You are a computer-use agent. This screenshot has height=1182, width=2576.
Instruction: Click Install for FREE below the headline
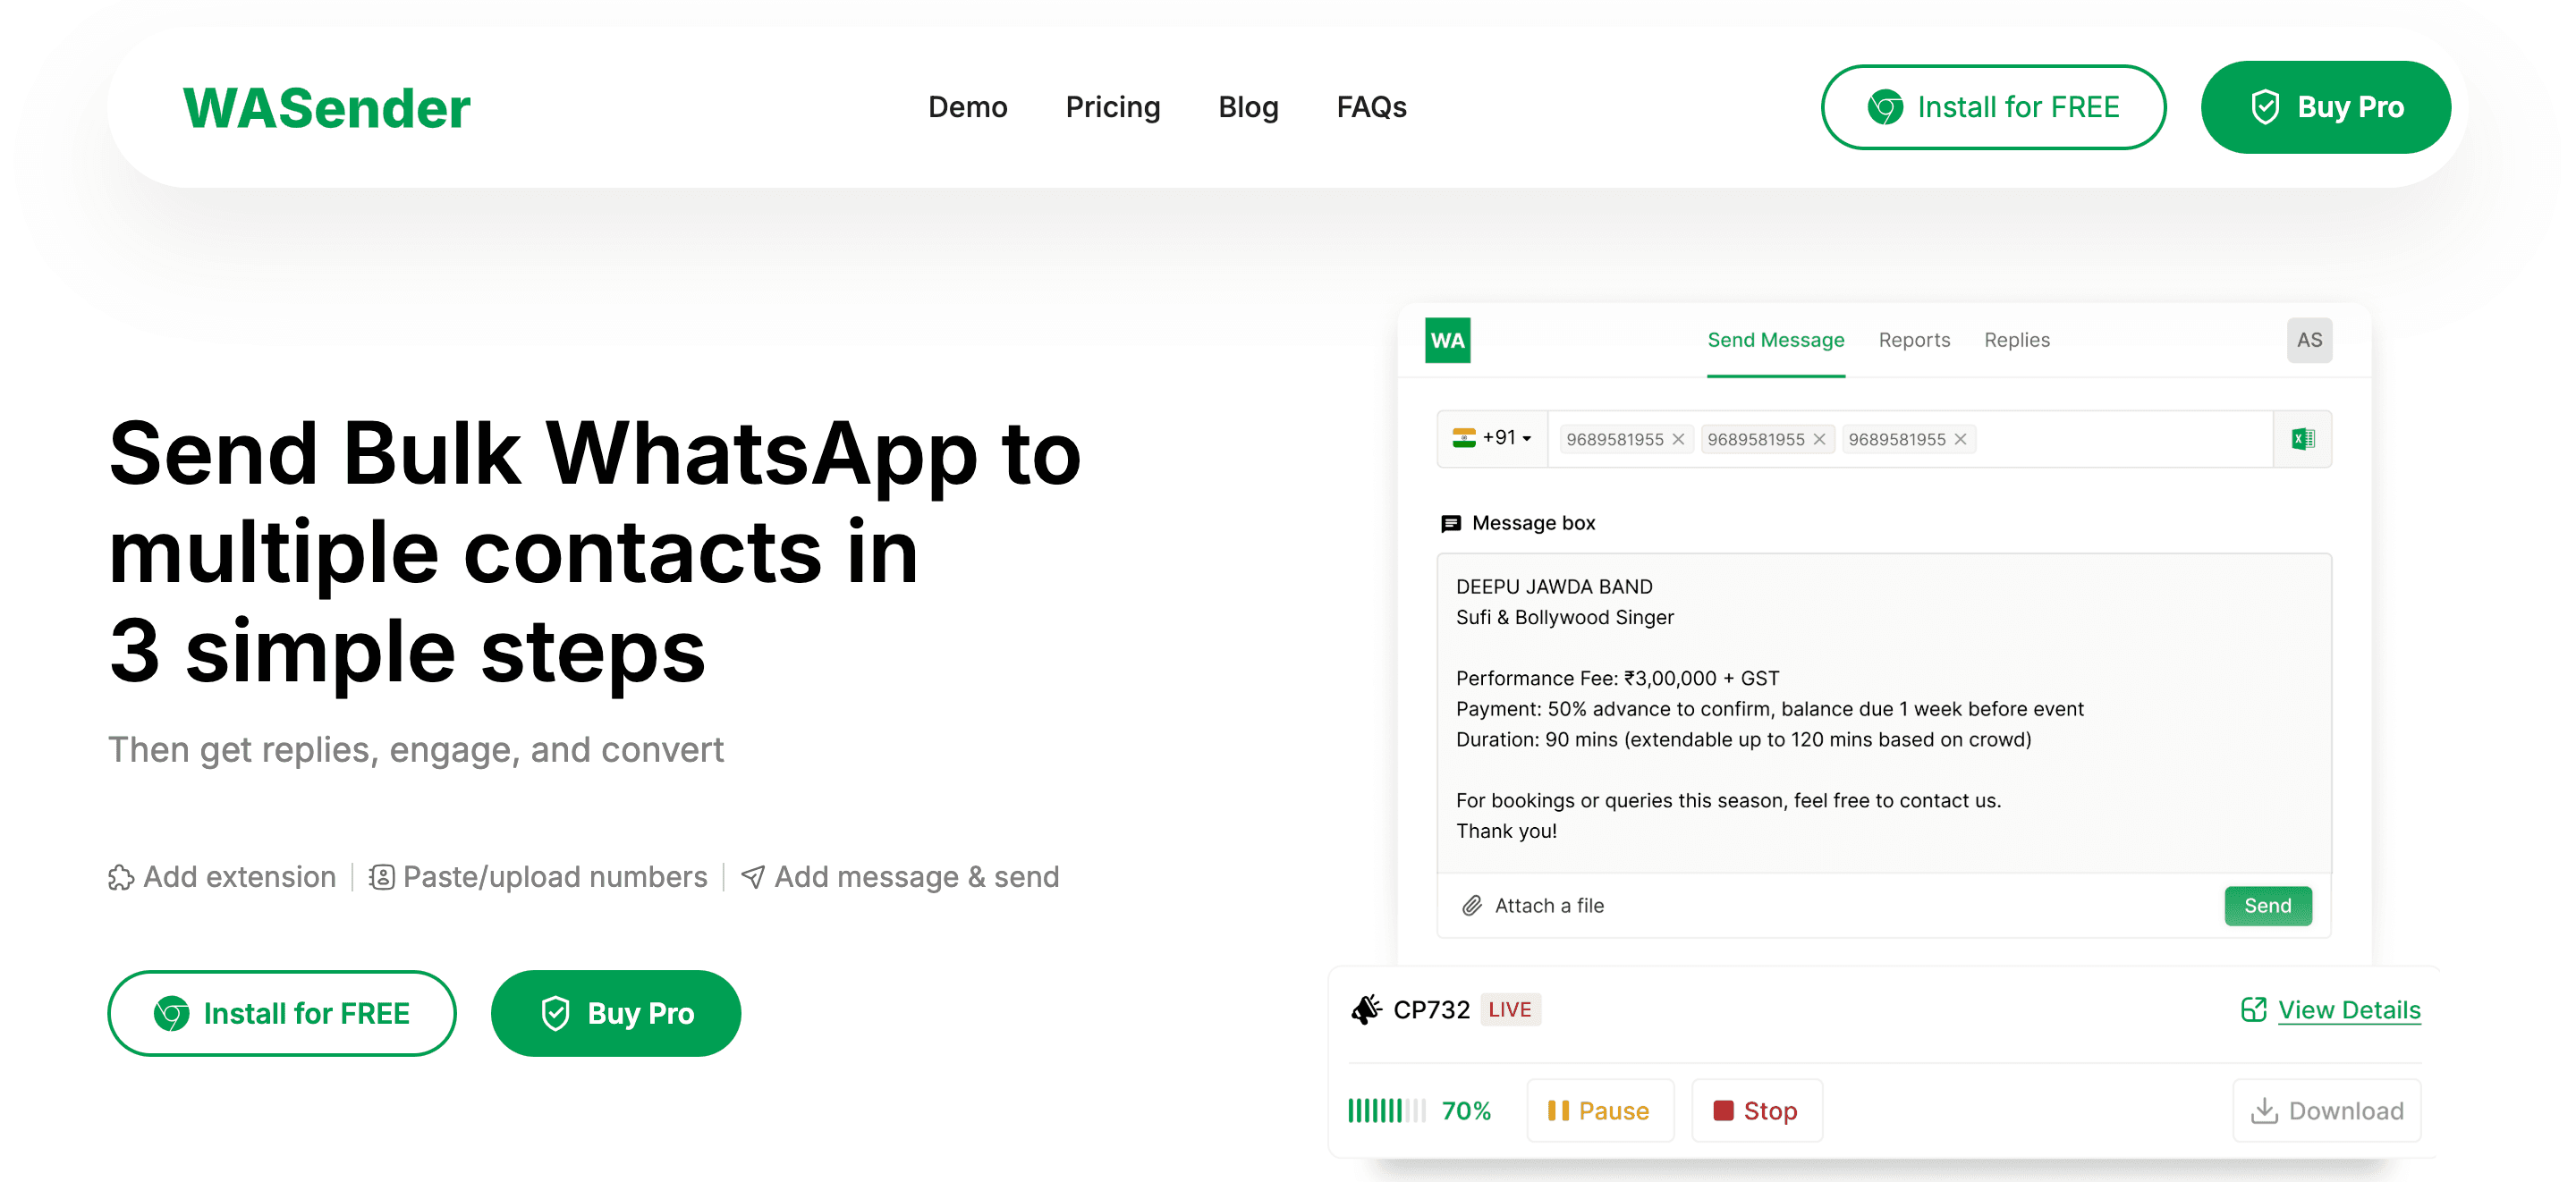[281, 1014]
